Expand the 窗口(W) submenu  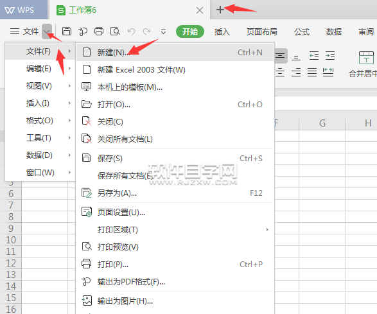40,172
